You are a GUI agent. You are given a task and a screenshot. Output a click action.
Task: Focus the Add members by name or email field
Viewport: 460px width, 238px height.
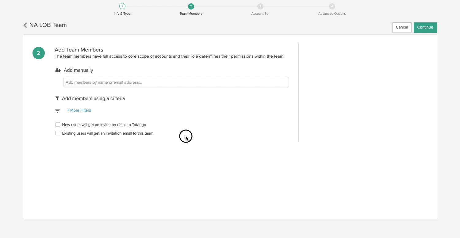coord(176,82)
